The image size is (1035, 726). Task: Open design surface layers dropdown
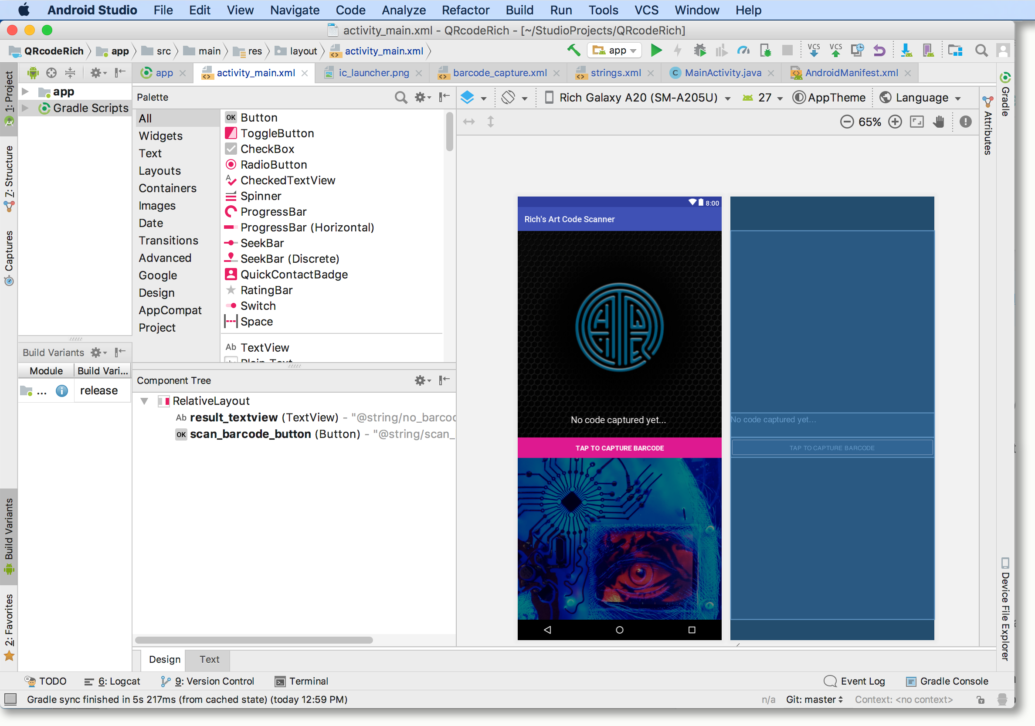point(473,97)
